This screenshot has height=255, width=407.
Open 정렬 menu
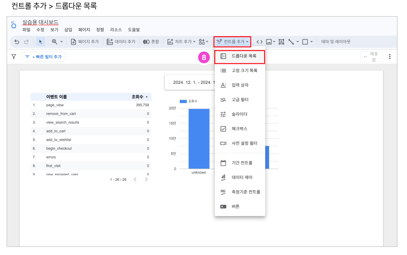pyautogui.click(x=100, y=30)
